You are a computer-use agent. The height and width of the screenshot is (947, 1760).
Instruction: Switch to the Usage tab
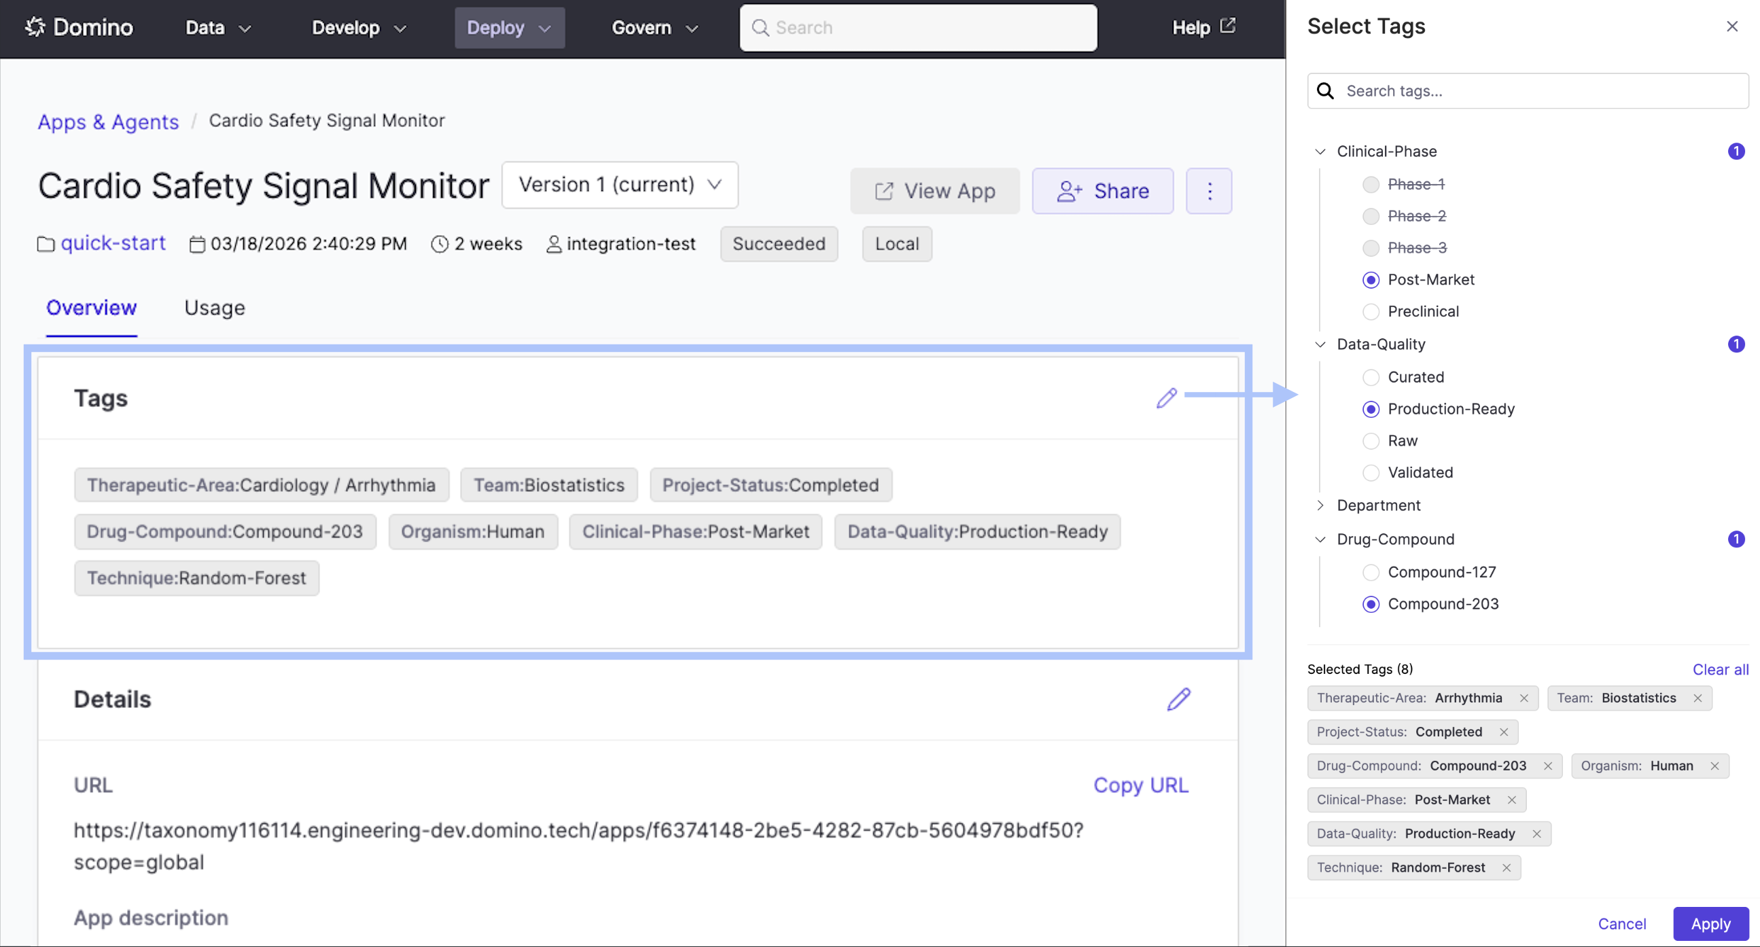tap(214, 308)
